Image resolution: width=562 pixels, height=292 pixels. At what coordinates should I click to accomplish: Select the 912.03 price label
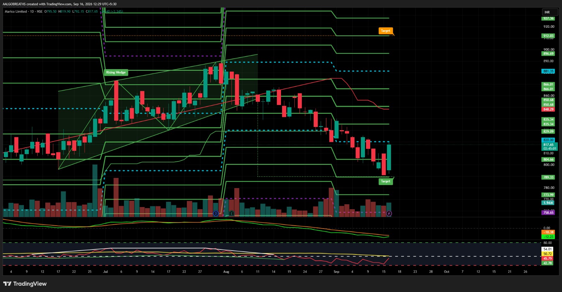(x=548, y=36)
